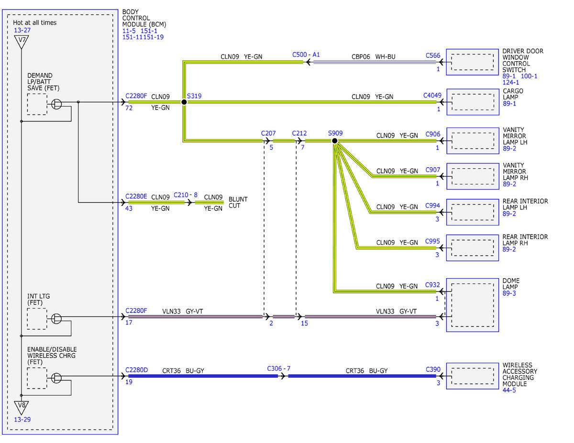
Task: Select the DEMAND LP/BATT SAVE FET transistor symbol
Action: click(56, 104)
